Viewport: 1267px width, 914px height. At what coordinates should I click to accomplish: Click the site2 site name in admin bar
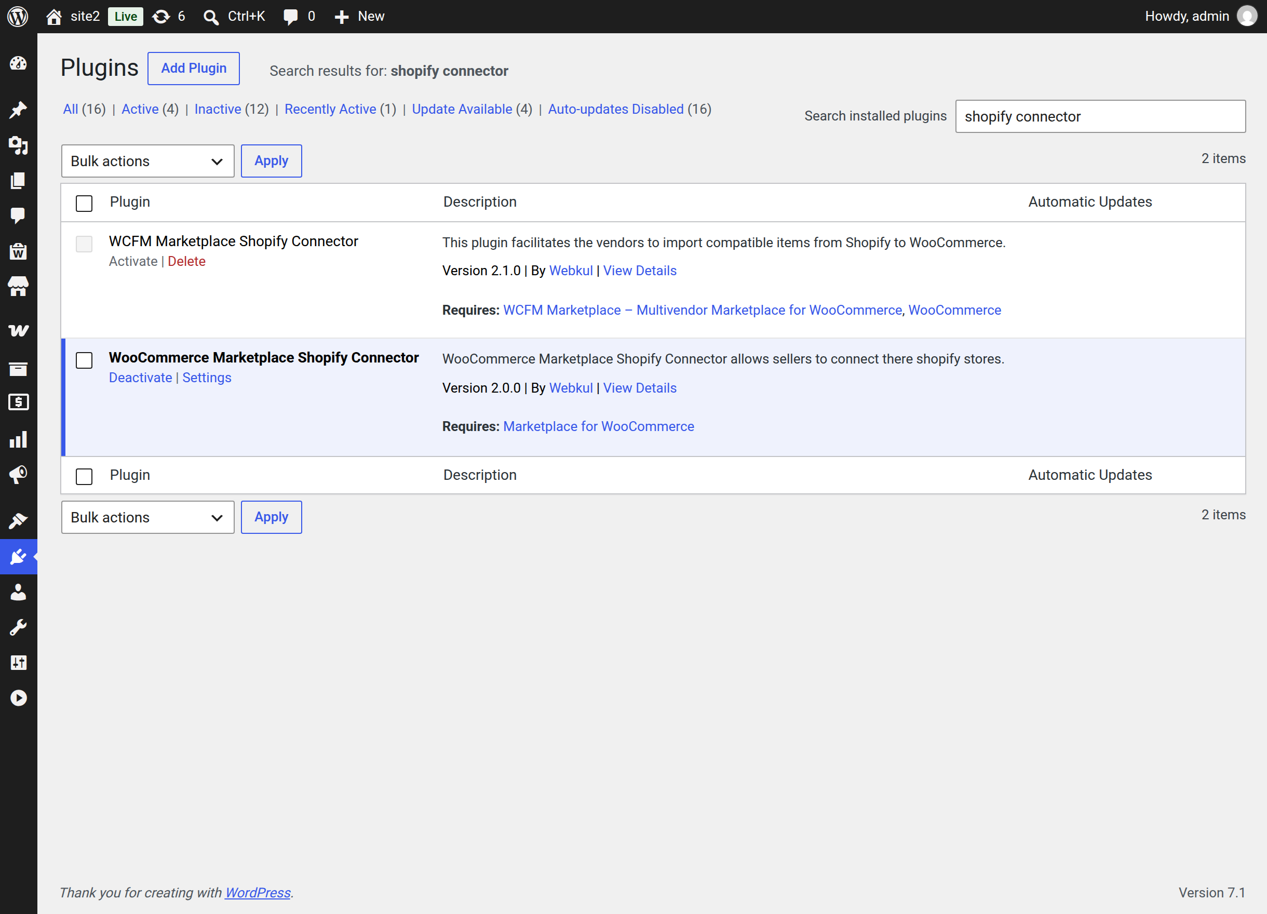[x=85, y=16]
